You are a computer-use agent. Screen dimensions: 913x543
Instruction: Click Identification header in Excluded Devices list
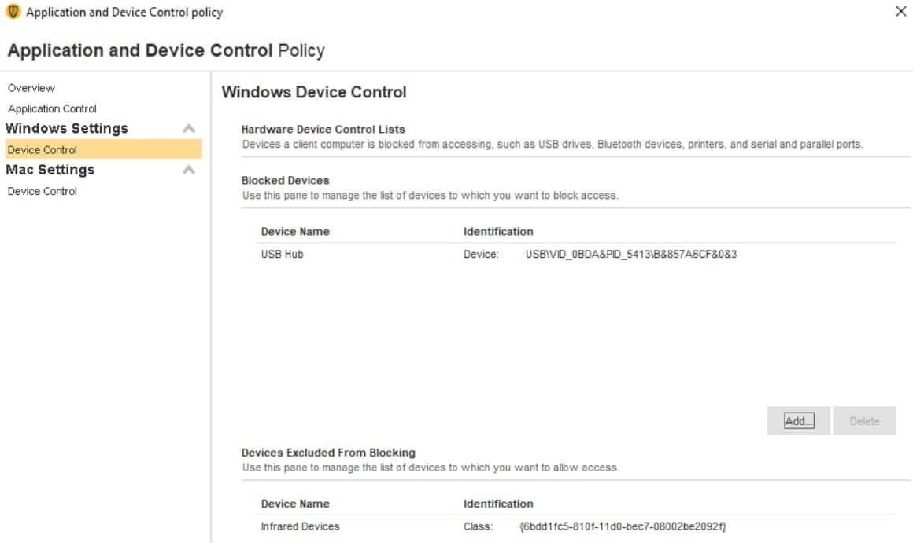coord(498,504)
